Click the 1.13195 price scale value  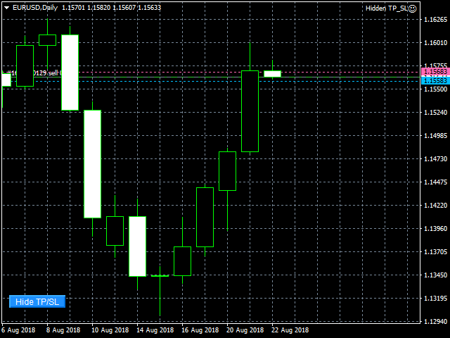click(435, 299)
